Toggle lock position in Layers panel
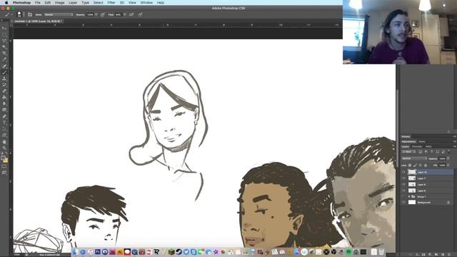The image size is (457, 257). coord(421,165)
